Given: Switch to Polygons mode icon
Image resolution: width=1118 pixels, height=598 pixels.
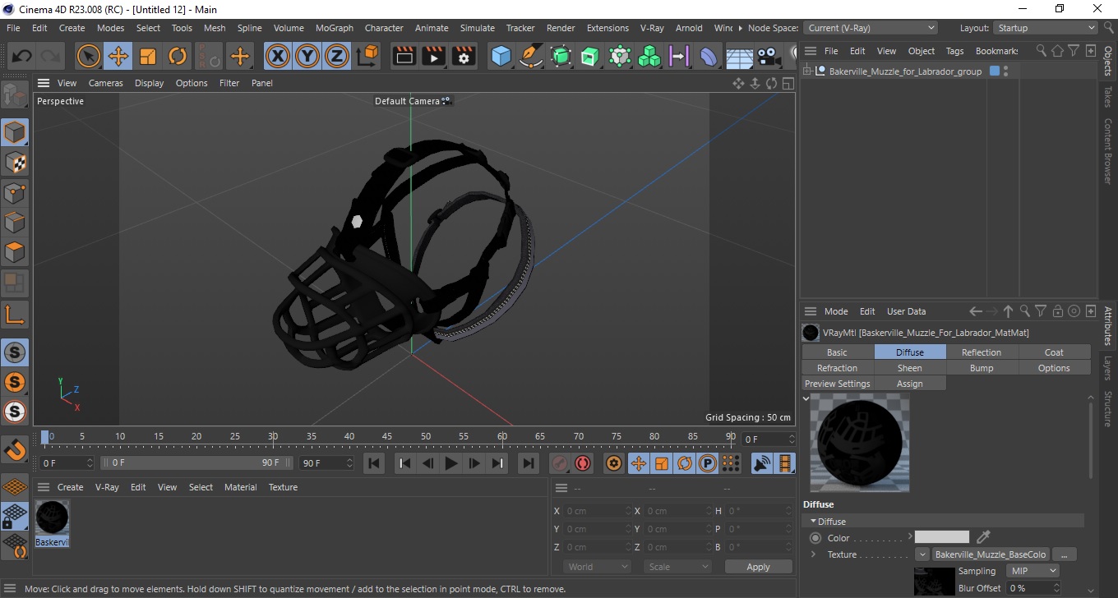Looking at the screenshot, I should tap(15, 252).
